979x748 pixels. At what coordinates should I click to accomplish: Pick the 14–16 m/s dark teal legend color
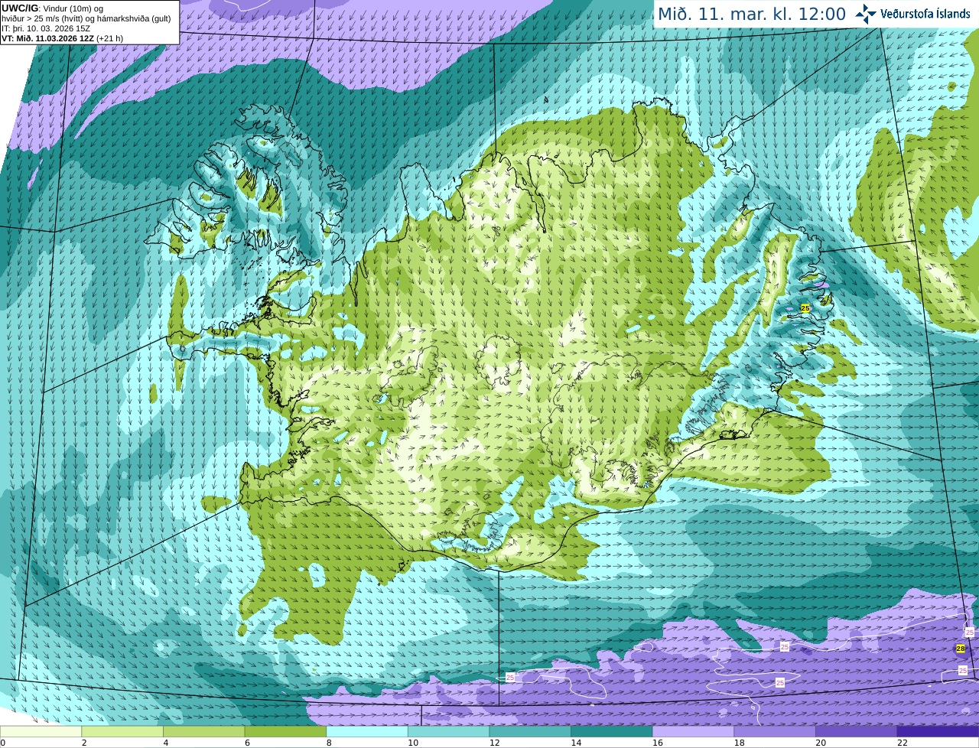pyautogui.click(x=612, y=731)
